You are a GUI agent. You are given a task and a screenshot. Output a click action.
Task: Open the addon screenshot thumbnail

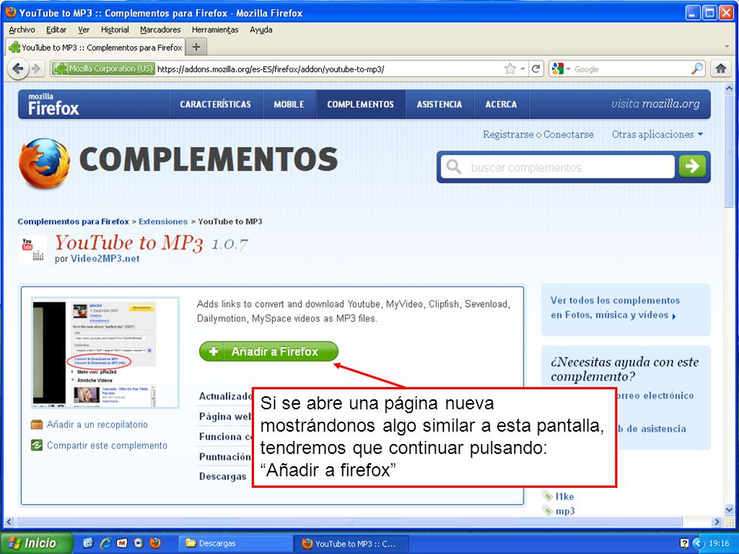click(105, 352)
